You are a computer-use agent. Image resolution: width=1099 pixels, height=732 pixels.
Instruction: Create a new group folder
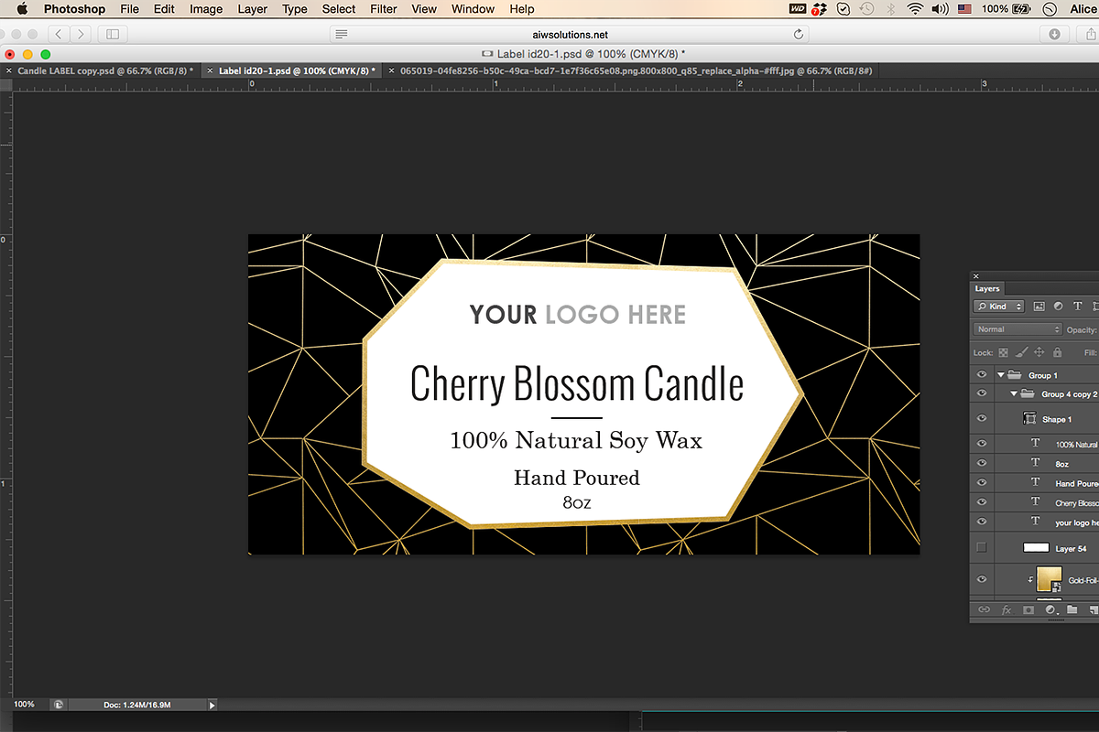1072,609
